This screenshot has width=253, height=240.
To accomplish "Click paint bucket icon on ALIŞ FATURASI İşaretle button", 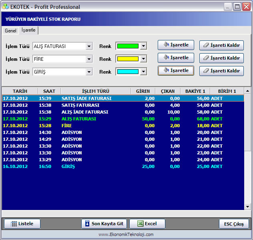I will coord(167,44).
